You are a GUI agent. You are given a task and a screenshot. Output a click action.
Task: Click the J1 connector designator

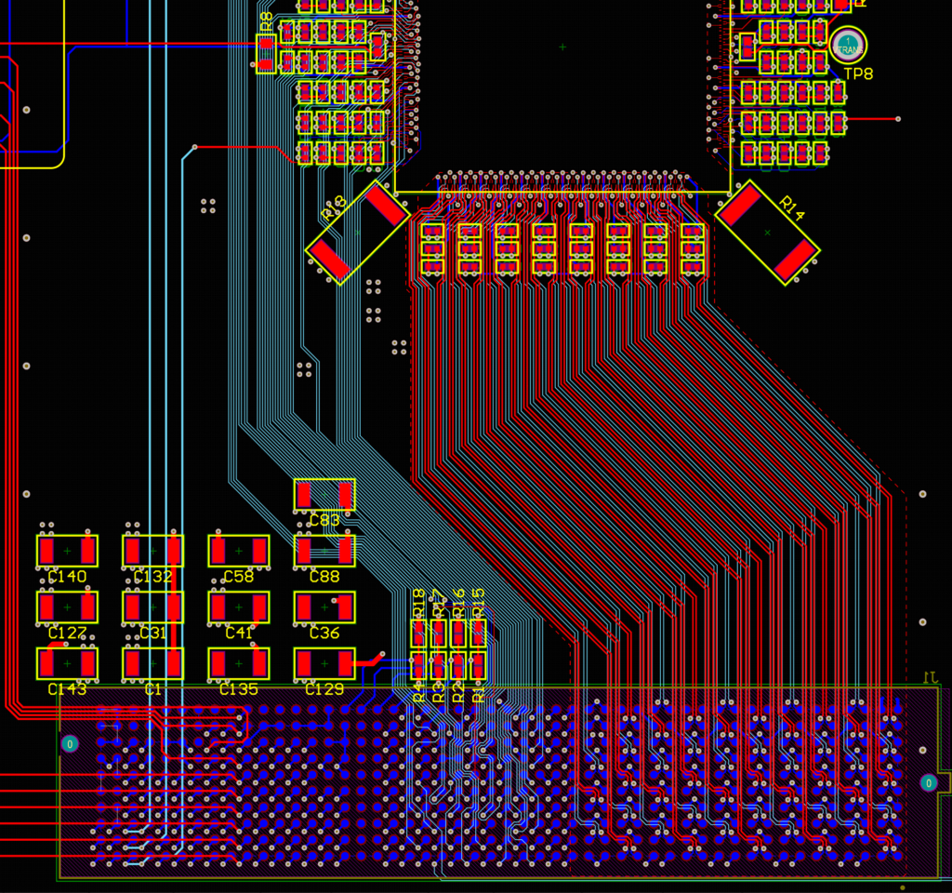click(930, 677)
